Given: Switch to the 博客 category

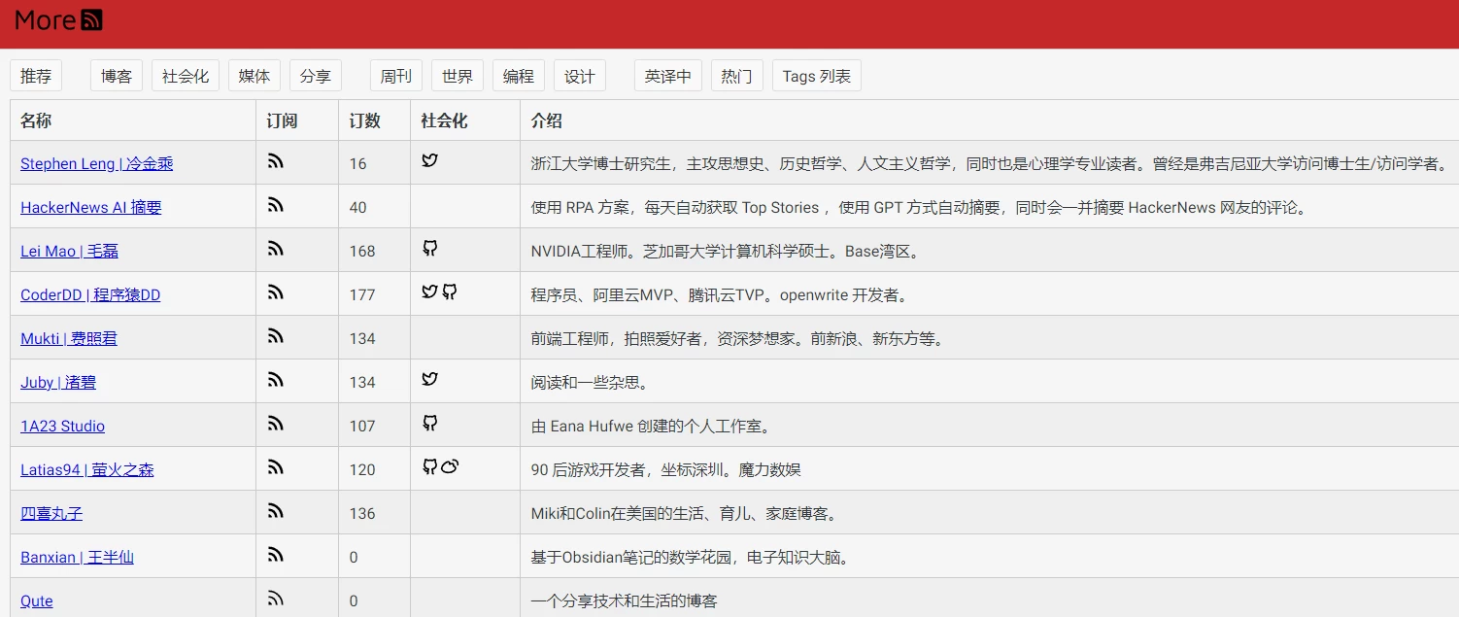Looking at the screenshot, I should click(117, 76).
